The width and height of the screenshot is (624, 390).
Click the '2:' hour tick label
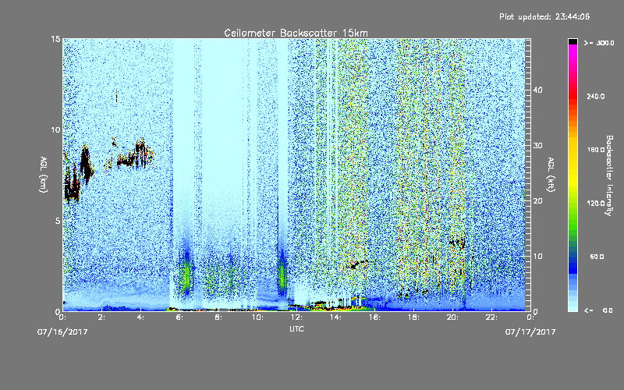click(x=101, y=317)
